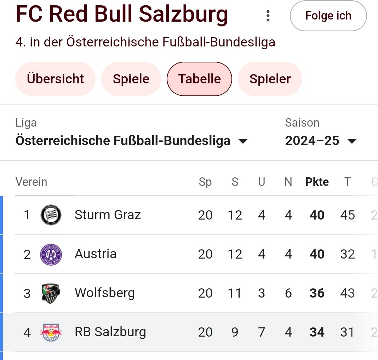Open the Saison 2024–25 dropdown
The image size is (378, 360).
(321, 141)
